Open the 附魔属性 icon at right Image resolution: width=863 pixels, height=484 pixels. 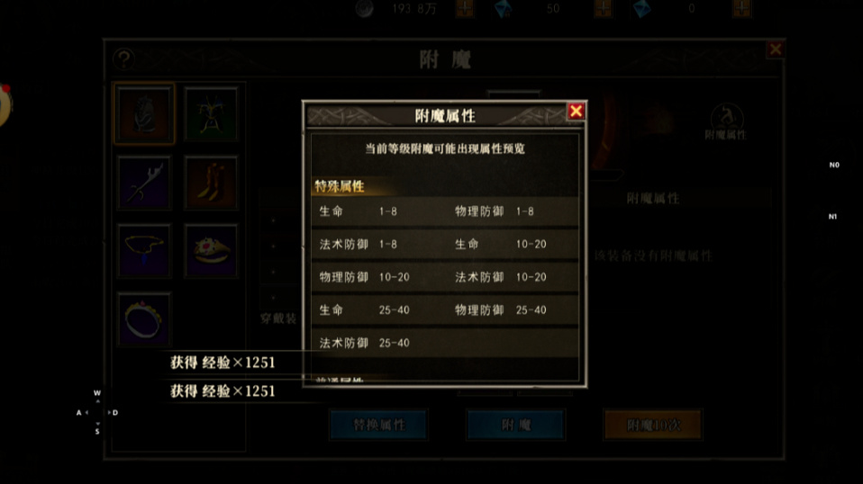coord(726,122)
